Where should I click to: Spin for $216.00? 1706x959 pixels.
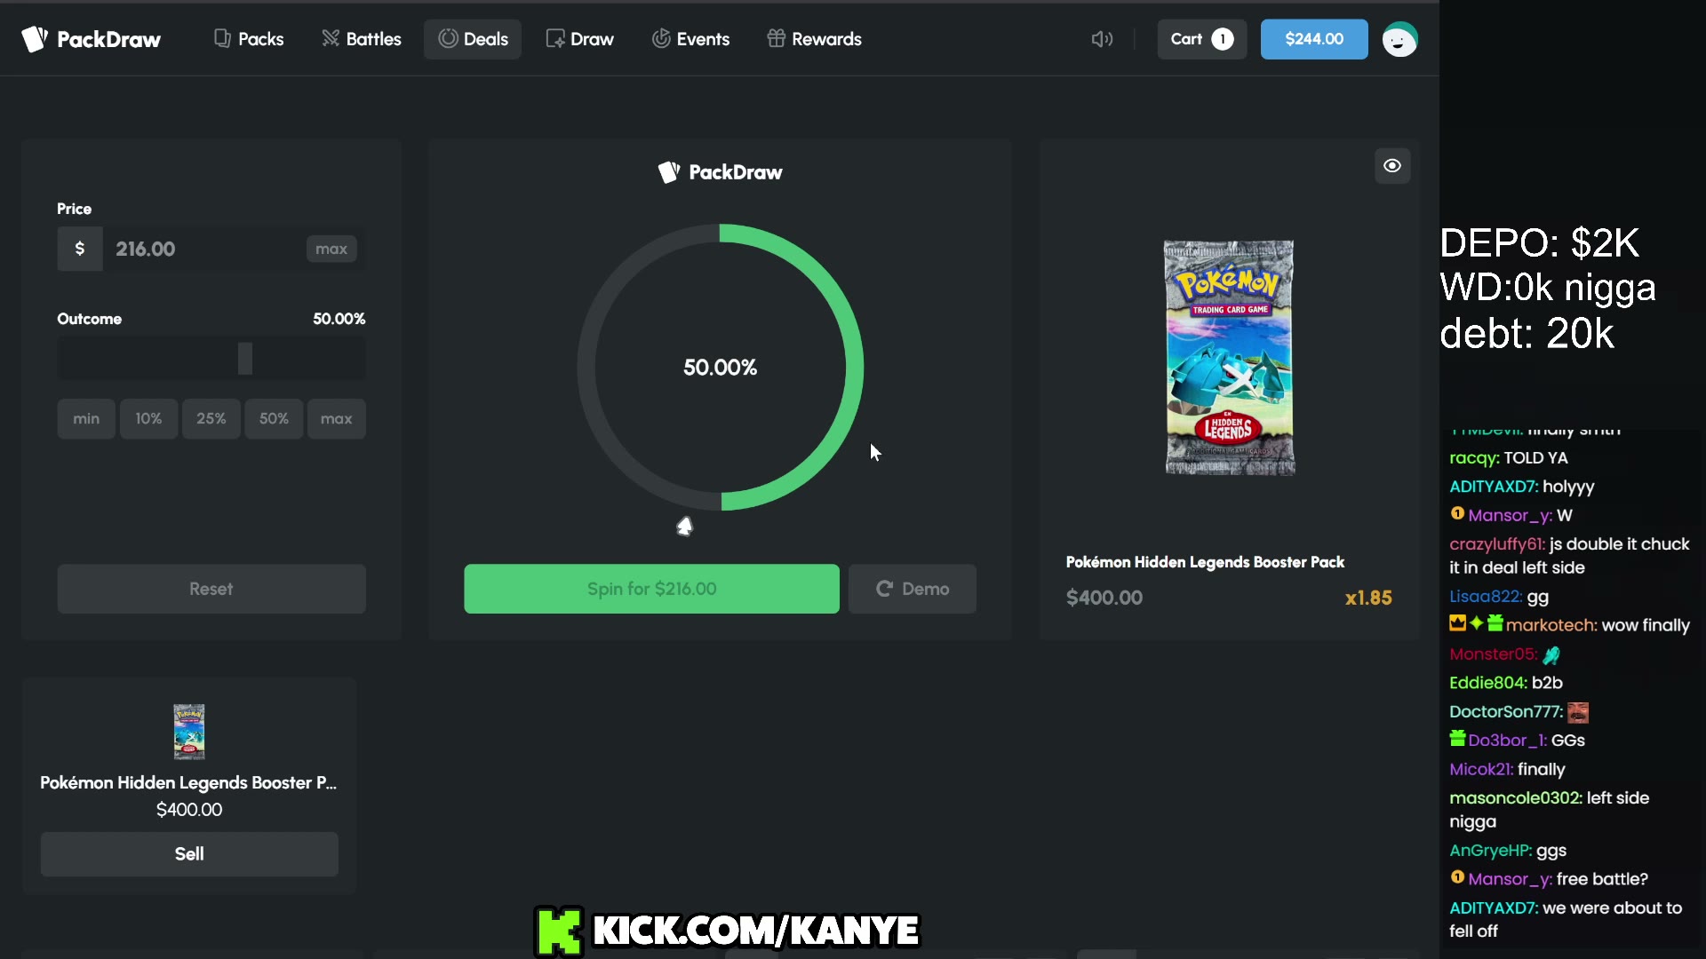(651, 589)
